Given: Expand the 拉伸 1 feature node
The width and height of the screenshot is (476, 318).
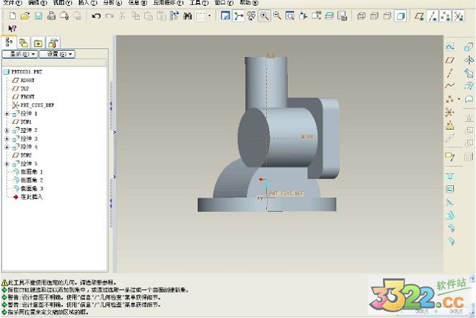Looking at the screenshot, I should click(6, 114).
